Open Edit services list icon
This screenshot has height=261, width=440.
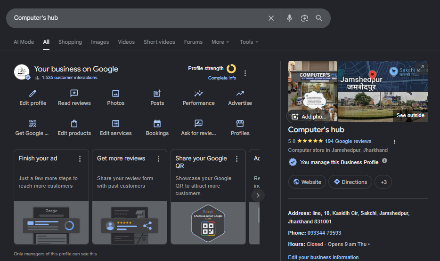click(x=115, y=124)
